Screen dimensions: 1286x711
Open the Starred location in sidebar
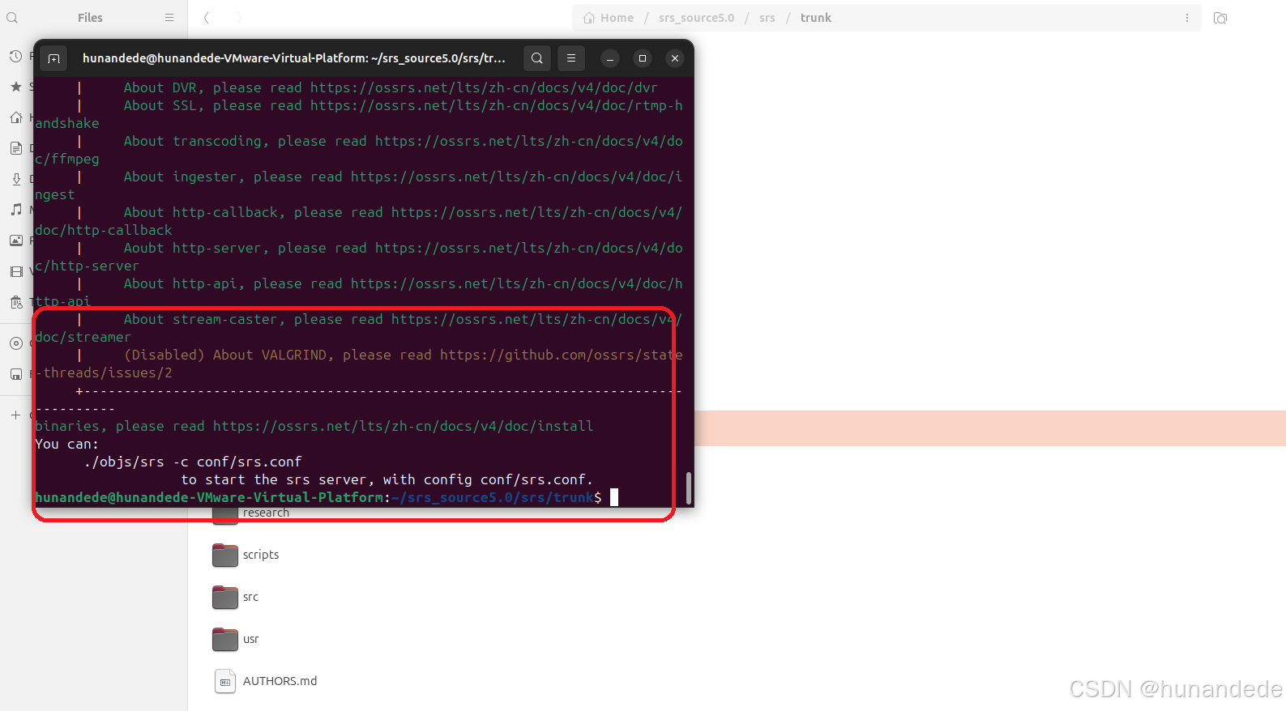pos(15,87)
